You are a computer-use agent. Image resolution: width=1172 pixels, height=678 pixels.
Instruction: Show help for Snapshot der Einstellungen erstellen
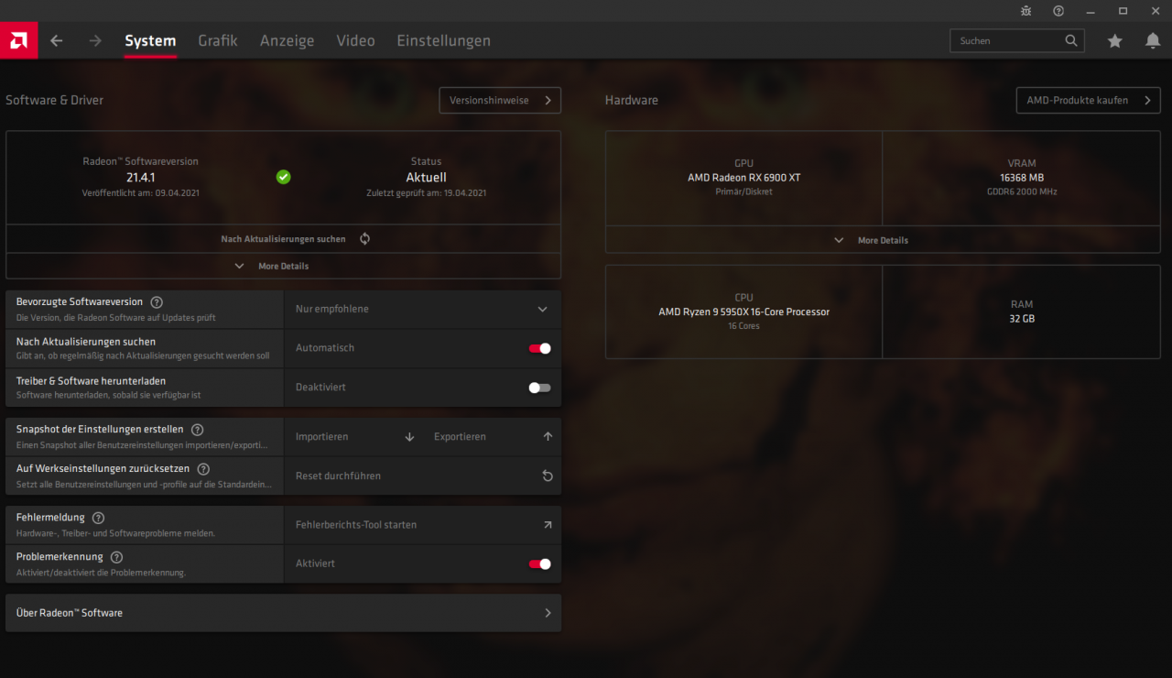pyautogui.click(x=197, y=430)
